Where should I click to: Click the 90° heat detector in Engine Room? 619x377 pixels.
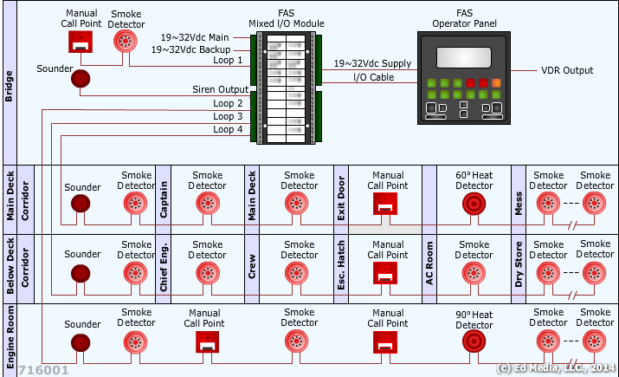[474, 342]
